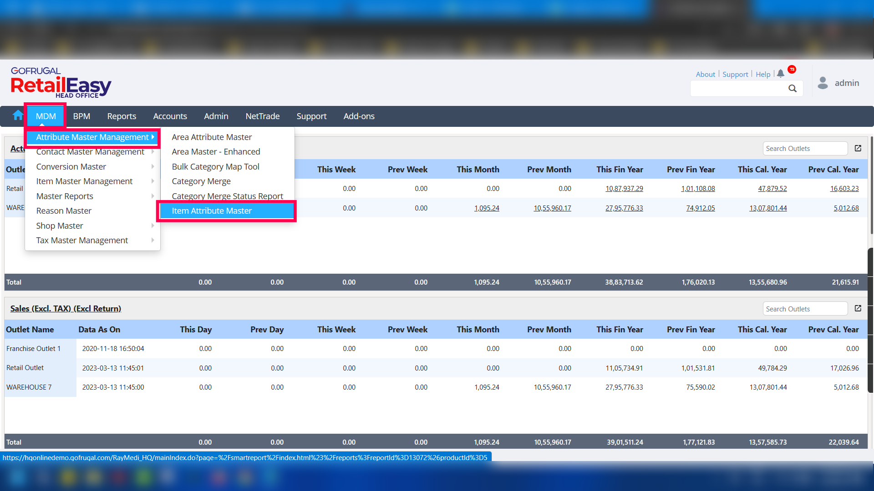
Task: Click Sales (Excl. TAX) (Excl Return) heading
Action: [66, 309]
